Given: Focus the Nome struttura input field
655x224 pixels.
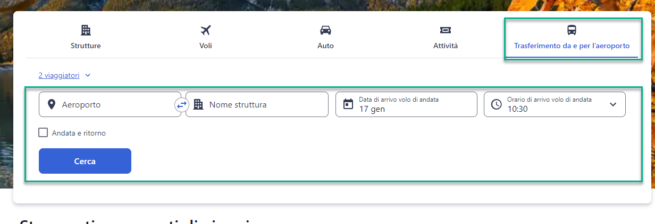Looking at the screenshot, I should [257, 104].
